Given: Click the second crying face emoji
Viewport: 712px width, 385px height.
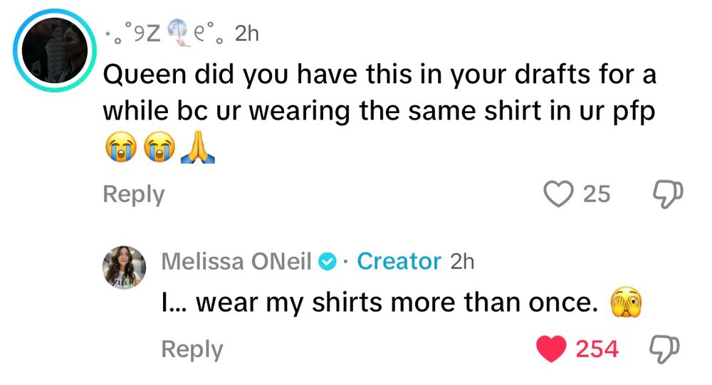Looking at the screenshot, I should point(159,147).
